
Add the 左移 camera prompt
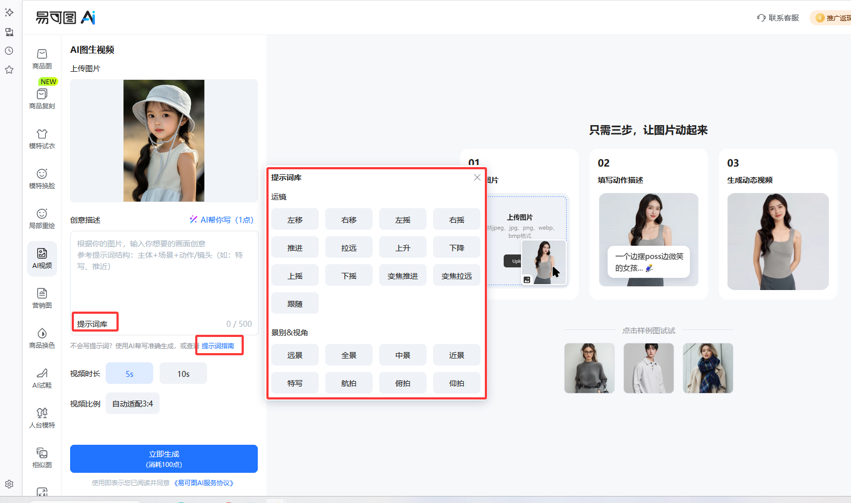pos(295,219)
